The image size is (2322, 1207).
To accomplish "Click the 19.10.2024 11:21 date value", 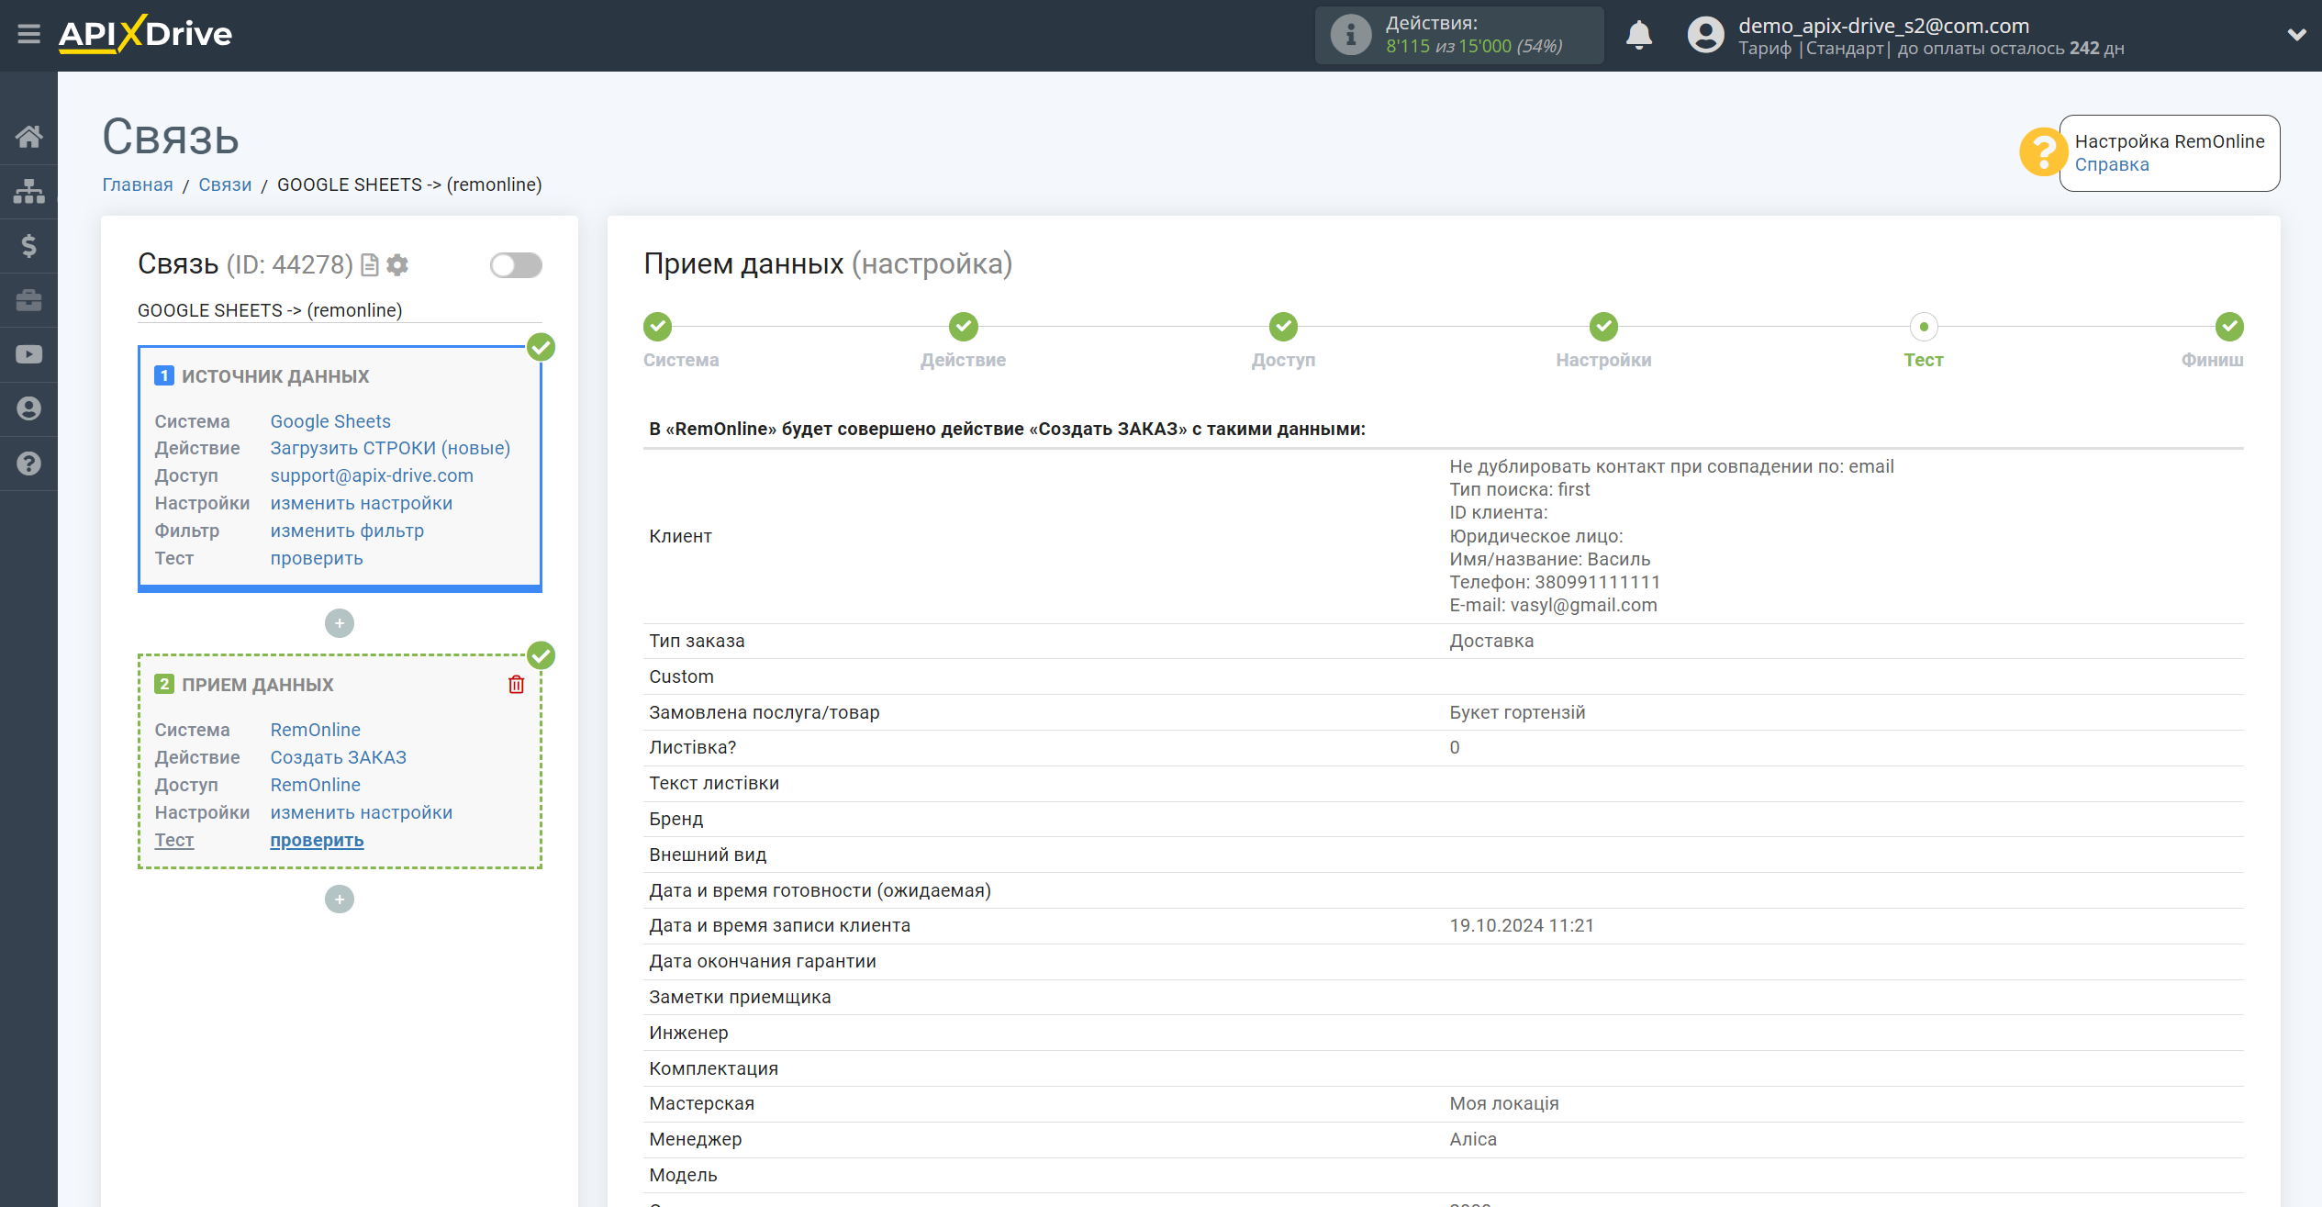I will [1521, 926].
